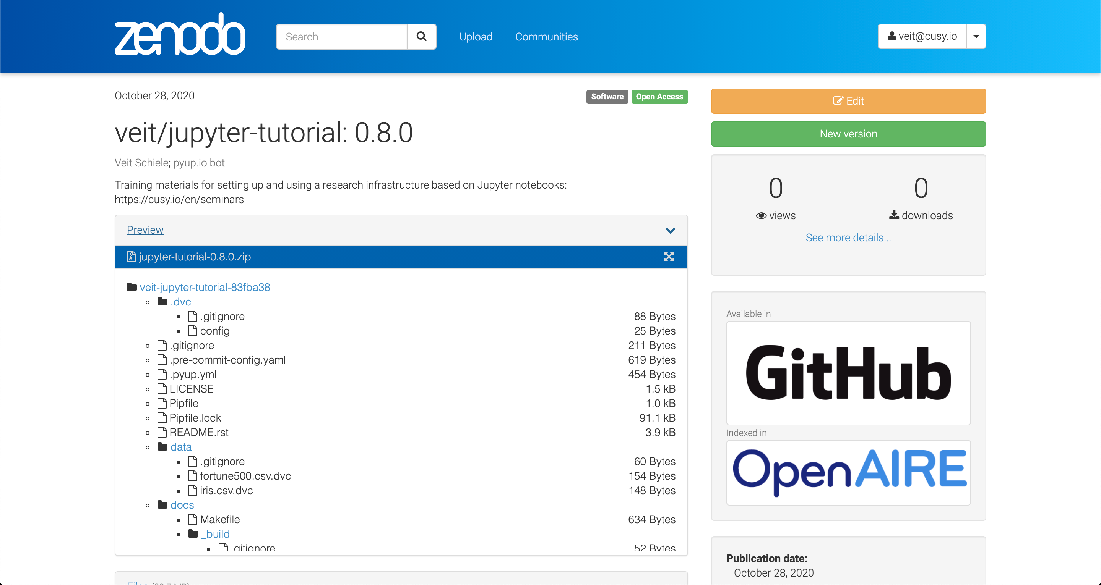Viewport: 1101px width, 585px height.
Task: Select the Pipfile.lock file name
Action: coord(195,418)
